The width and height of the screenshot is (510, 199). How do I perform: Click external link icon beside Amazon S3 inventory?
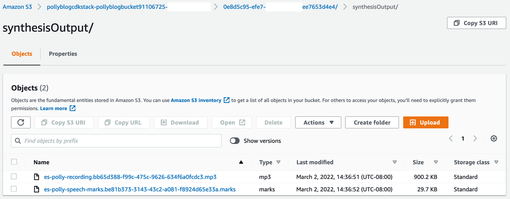pos(227,100)
